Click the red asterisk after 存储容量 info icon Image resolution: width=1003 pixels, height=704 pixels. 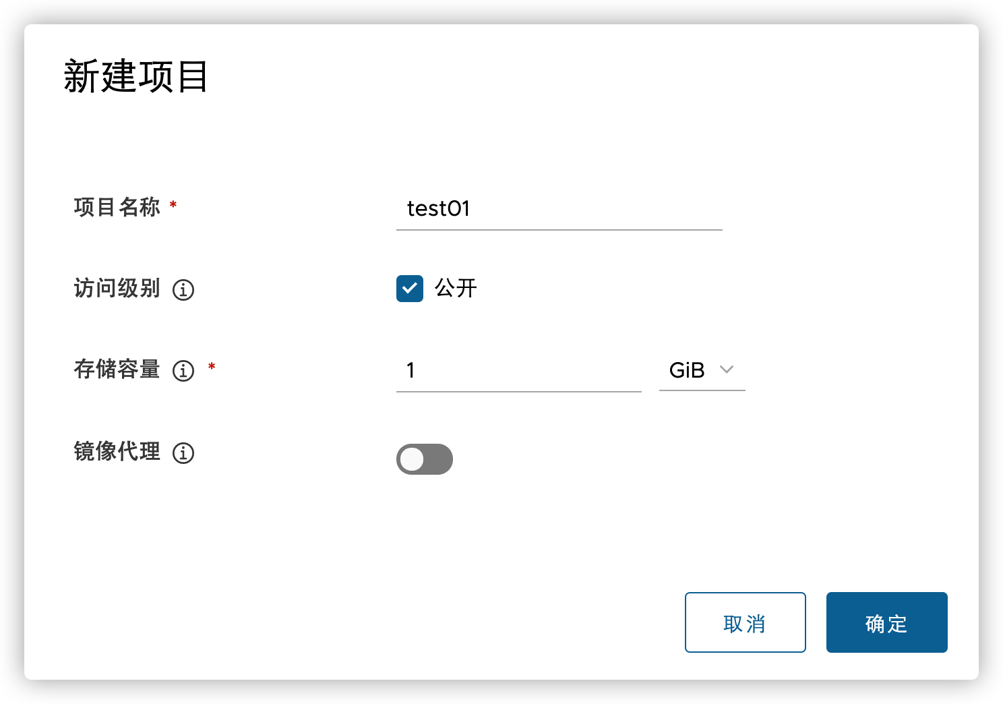pyautogui.click(x=212, y=366)
